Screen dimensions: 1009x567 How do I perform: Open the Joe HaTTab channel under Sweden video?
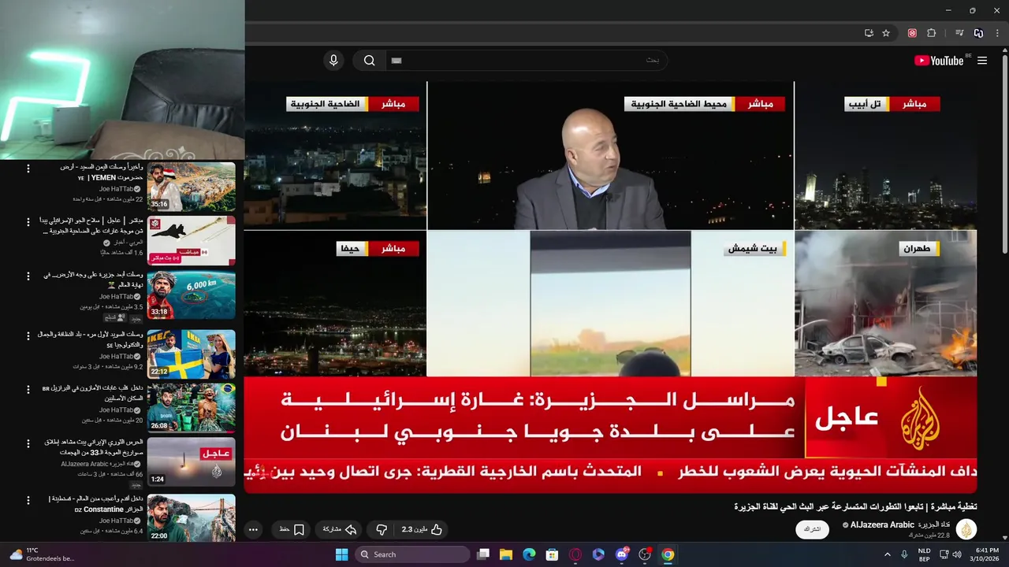click(121, 356)
